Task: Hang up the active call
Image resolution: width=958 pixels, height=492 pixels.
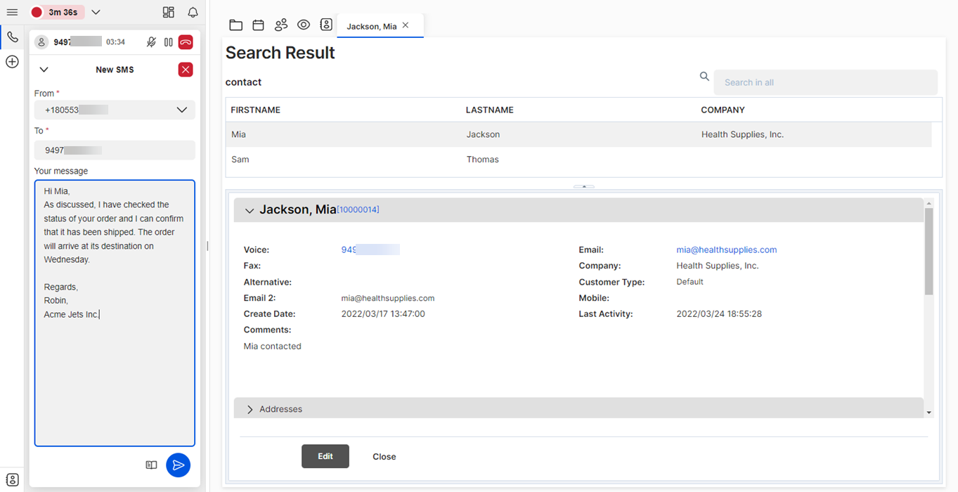Action: (186, 42)
